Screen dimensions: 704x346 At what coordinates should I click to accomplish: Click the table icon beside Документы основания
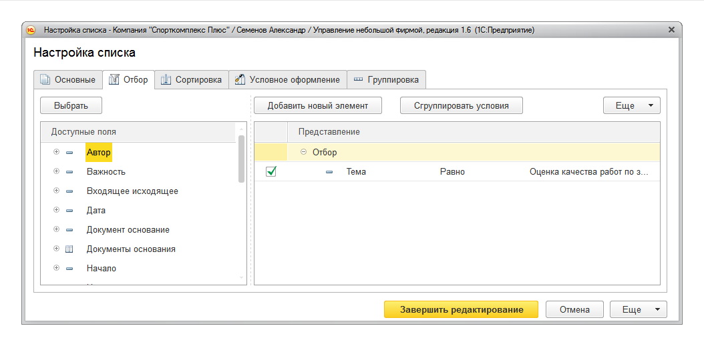pos(69,249)
